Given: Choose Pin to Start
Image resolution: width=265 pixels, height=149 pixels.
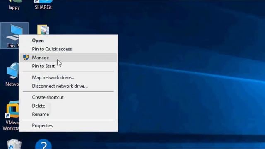Looking at the screenshot, I should tap(68, 66).
